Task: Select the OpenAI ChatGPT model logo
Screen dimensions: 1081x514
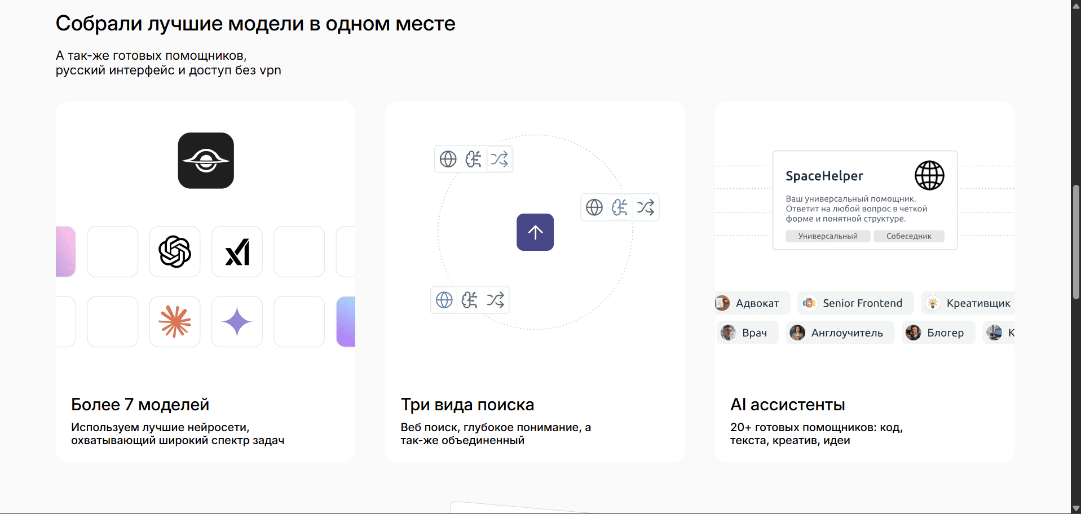Action: click(x=175, y=252)
